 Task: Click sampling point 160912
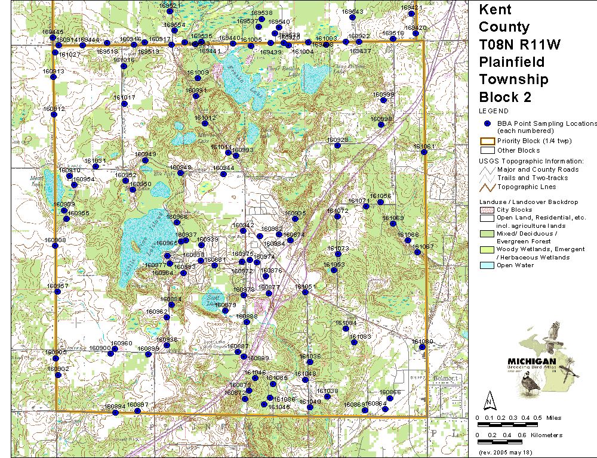click(x=54, y=114)
